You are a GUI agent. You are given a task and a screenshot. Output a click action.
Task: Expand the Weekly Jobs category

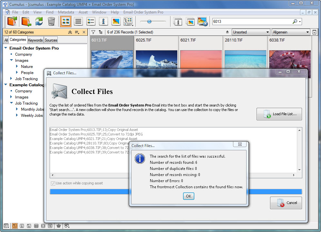pos(17,116)
